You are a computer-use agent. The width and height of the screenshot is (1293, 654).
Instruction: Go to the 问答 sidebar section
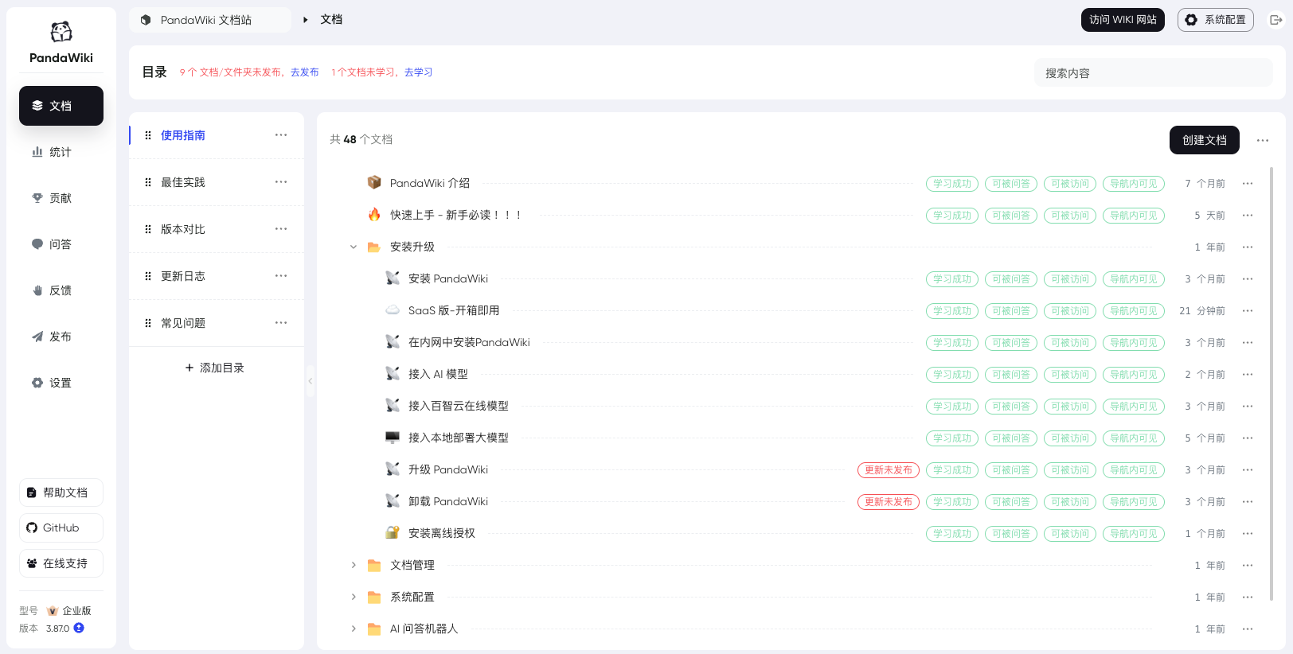[61, 244]
